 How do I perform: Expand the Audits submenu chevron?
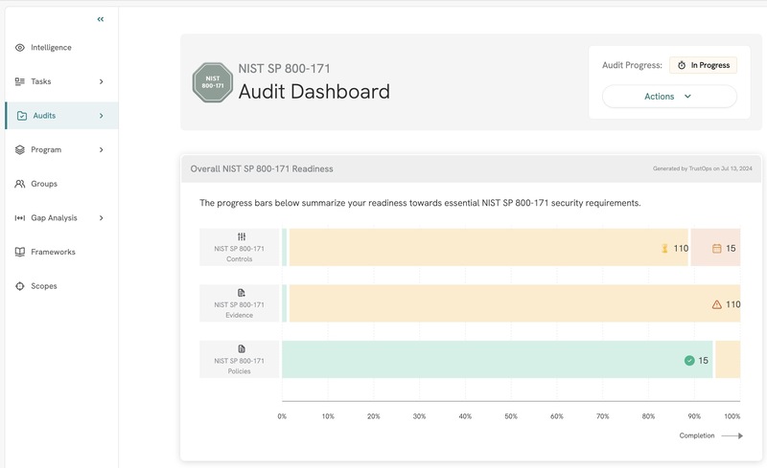point(102,116)
